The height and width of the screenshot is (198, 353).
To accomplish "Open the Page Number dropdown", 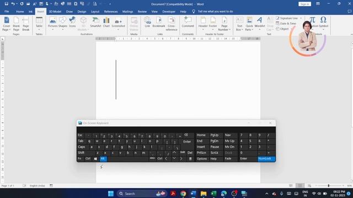I will click(224, 24).
